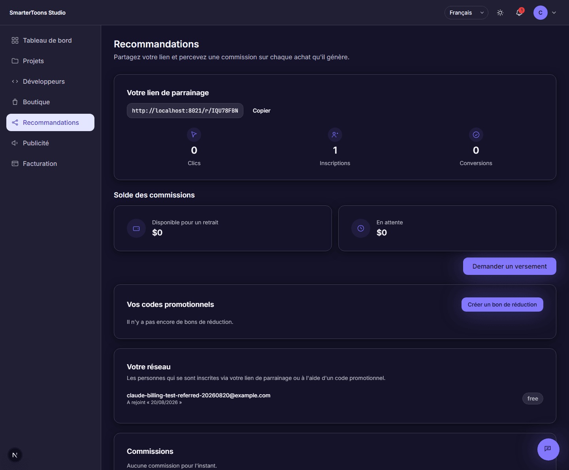Click the Inscriptions user-plus icon
569x470 pixels.
click(335, 135)
